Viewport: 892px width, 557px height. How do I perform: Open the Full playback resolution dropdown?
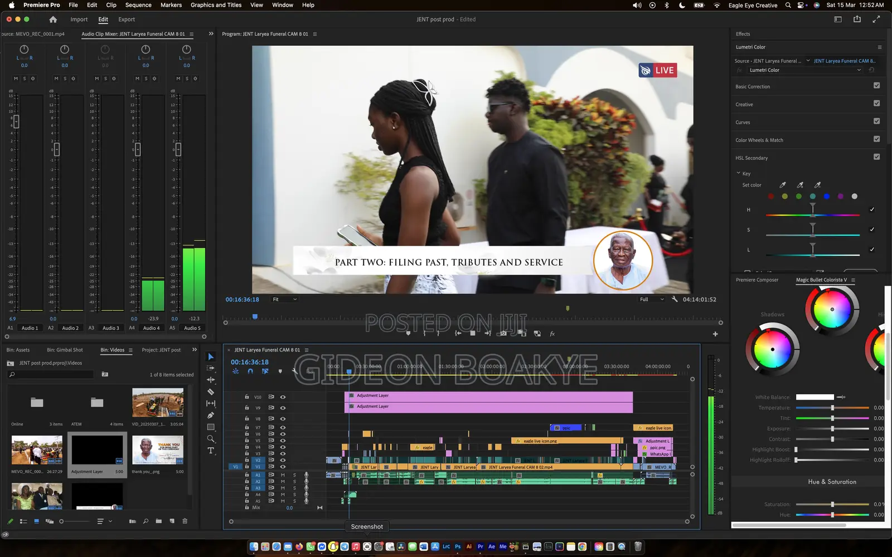tap(652, 300)
